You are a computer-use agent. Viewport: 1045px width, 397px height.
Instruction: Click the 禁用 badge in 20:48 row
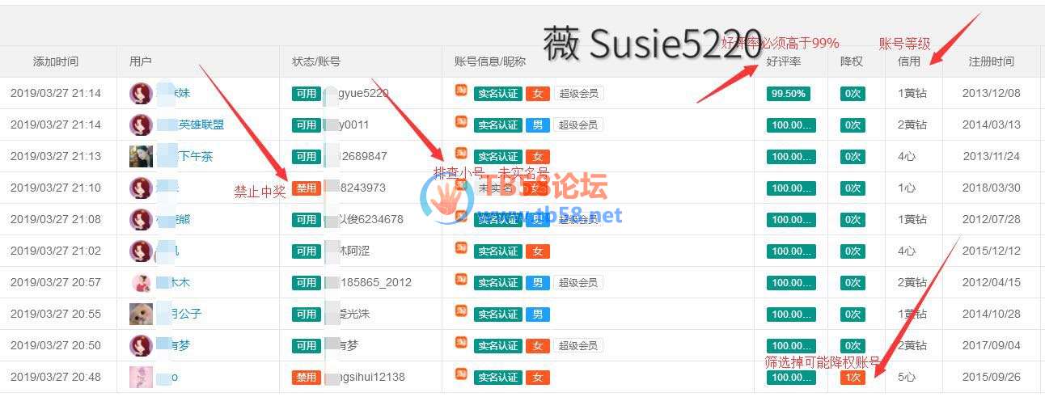click(x=306, y=377)
